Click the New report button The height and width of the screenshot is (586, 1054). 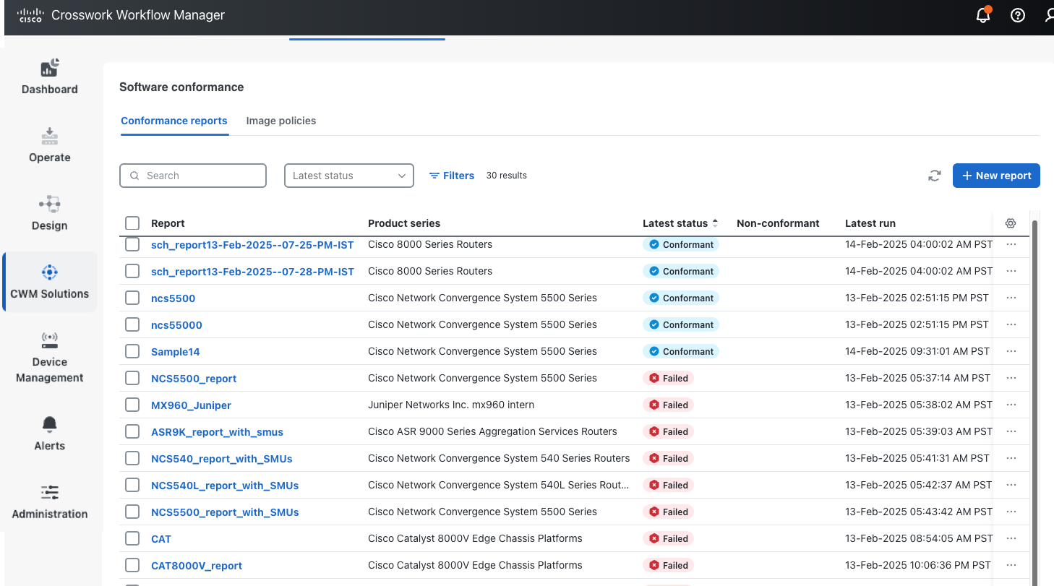click(996, 176)
